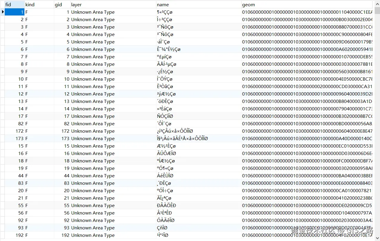Click the kind cell 'F' in row fid 93
380x241 pixels.
[x=39, y=228]
